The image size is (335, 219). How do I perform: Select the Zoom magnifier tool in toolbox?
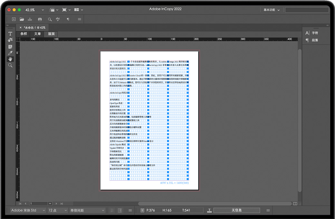10,65
